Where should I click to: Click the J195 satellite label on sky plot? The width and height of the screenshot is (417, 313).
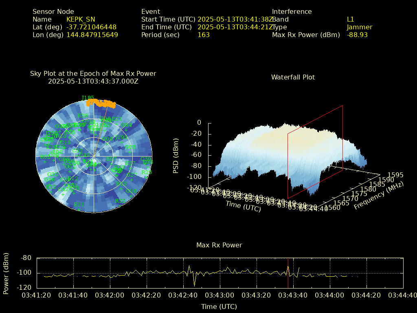88,98
